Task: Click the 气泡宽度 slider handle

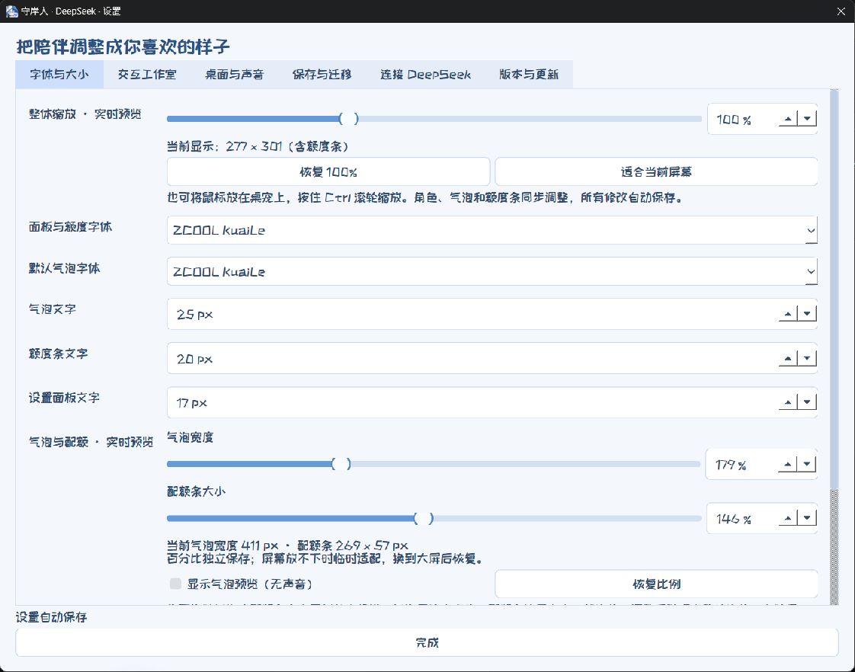Action: click(x=341, y=464)
